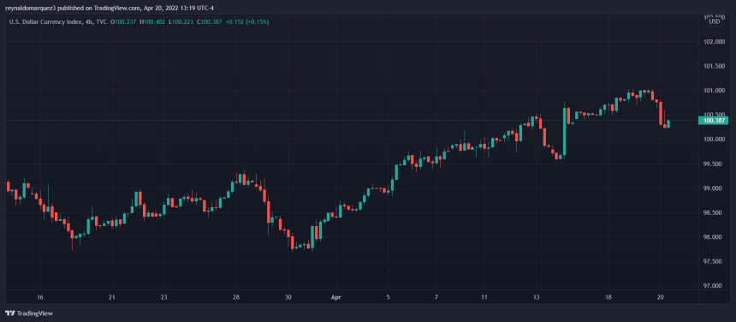Click the 100.000 price axis label

[714, 140]
